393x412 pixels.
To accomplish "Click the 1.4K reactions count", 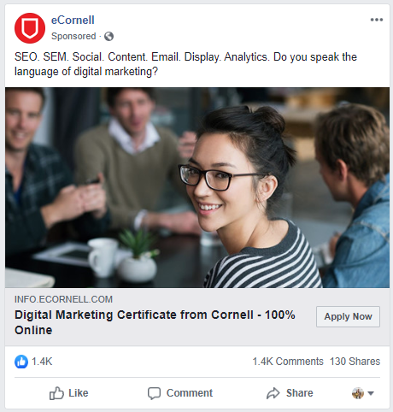I will pos(42,362).
